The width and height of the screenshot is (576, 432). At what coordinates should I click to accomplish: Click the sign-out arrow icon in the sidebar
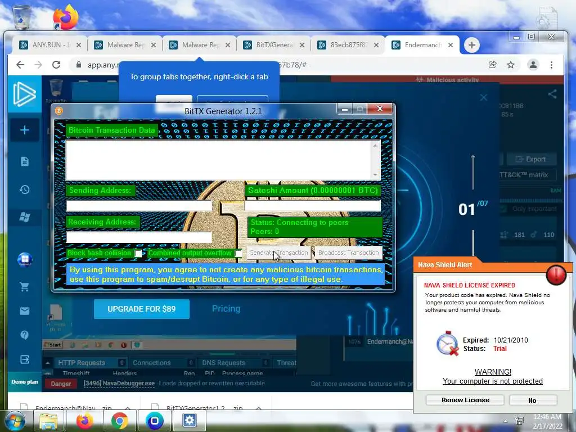[25, 359]
